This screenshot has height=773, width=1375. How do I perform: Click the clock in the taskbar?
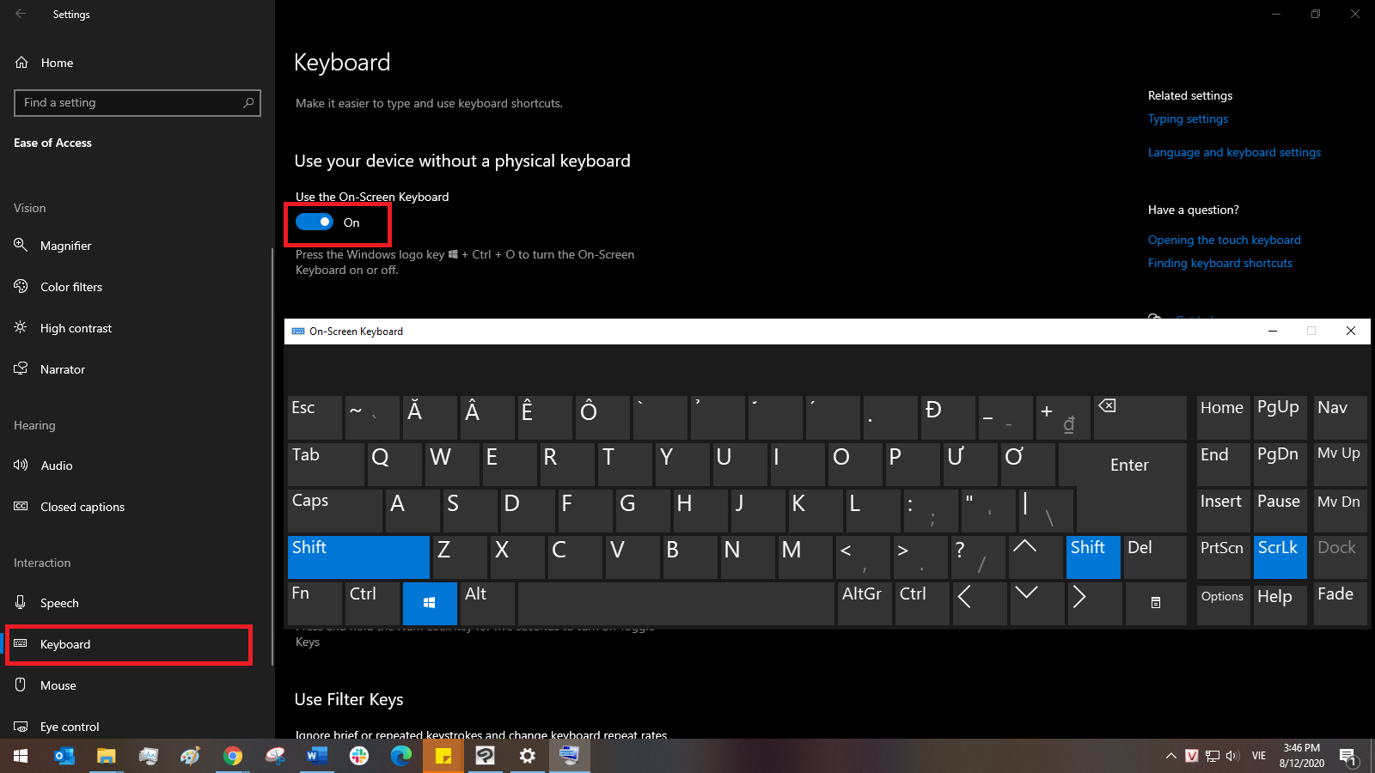pos(1301,756)
